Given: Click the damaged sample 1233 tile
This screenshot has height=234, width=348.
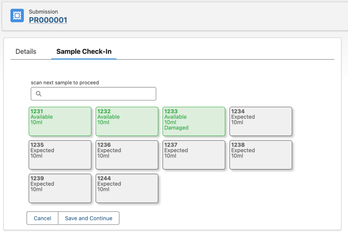Looking at the screenshot, I should pyautogui.click(x=194, y=121).
